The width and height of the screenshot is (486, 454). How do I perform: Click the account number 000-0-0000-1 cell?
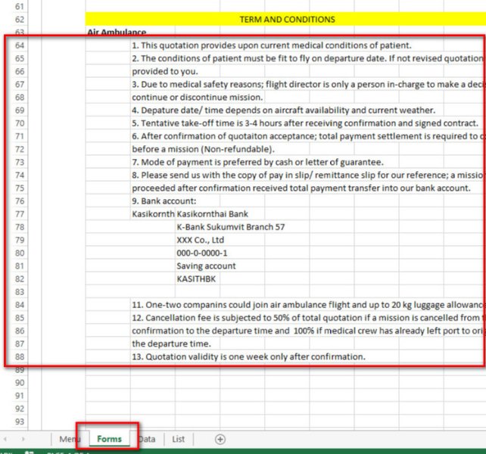click(201, 253)
